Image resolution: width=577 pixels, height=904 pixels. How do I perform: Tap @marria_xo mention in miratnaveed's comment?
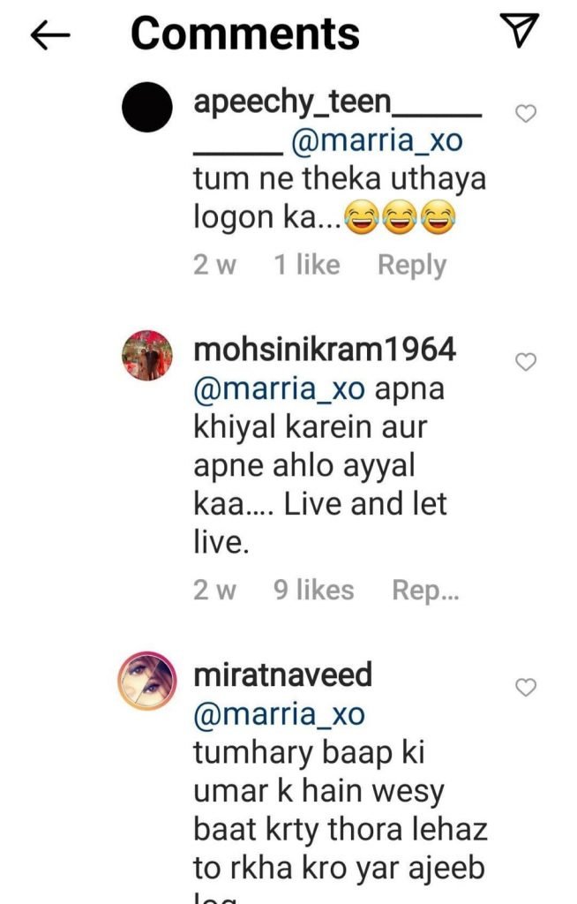click(x=279, y=714)
